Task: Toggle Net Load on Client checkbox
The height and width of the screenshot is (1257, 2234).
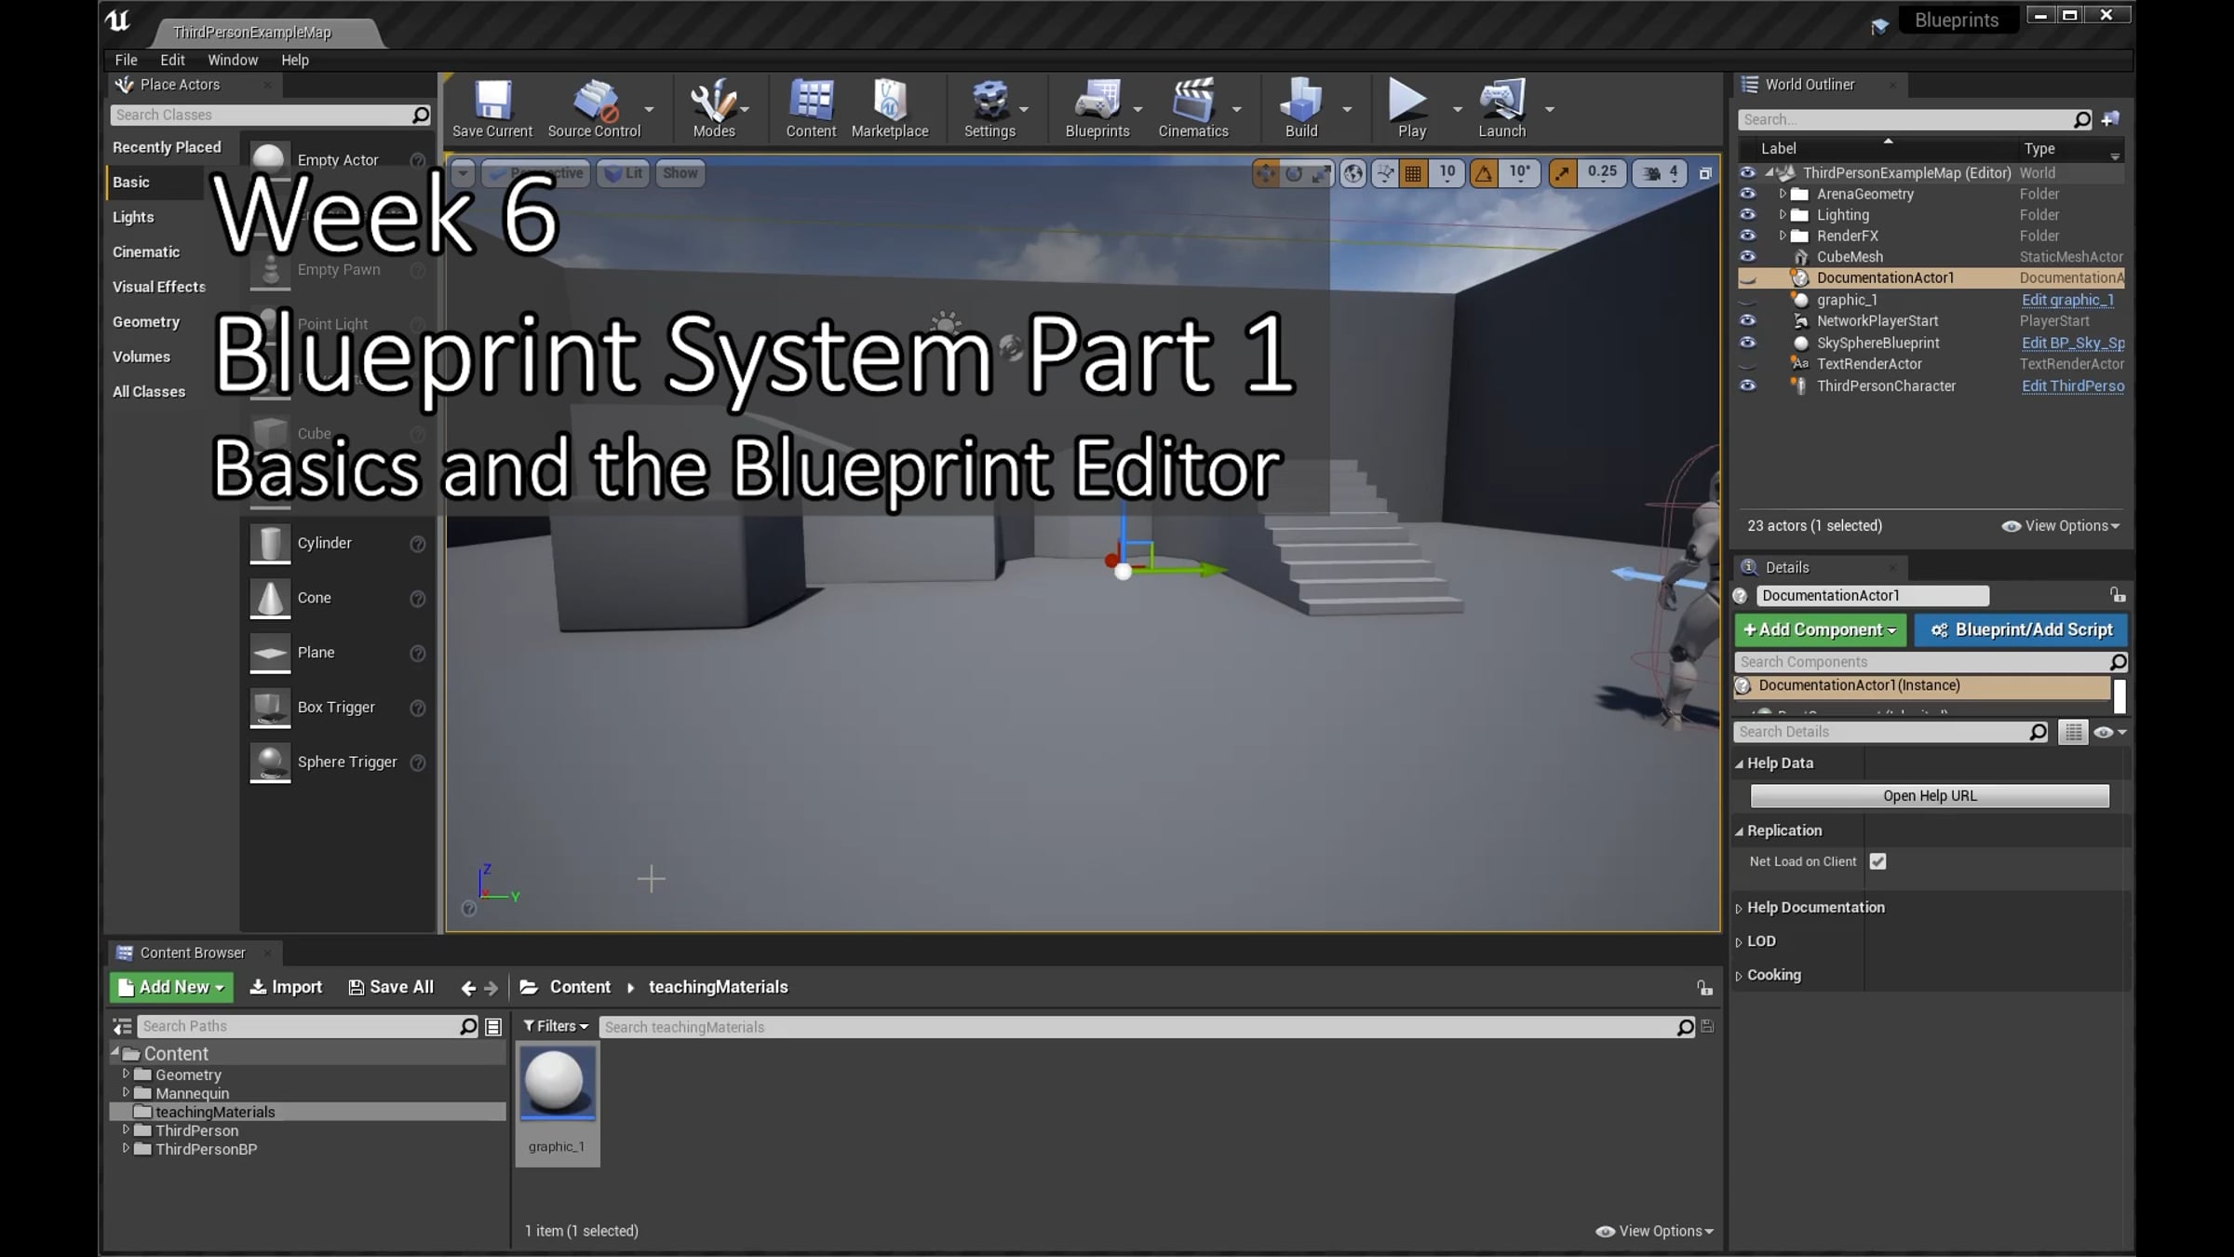Action: click(1877, 861)
